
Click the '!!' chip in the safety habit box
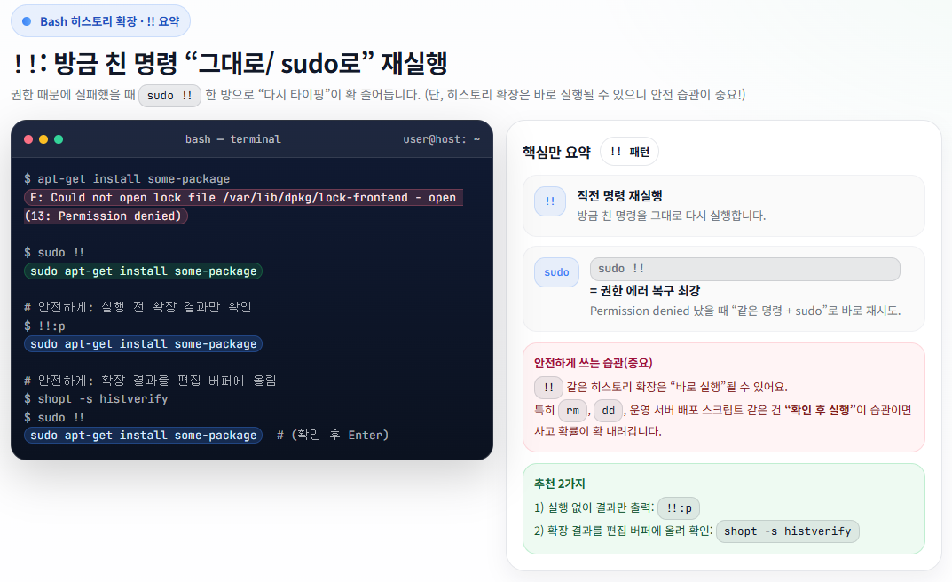(548, 387)
